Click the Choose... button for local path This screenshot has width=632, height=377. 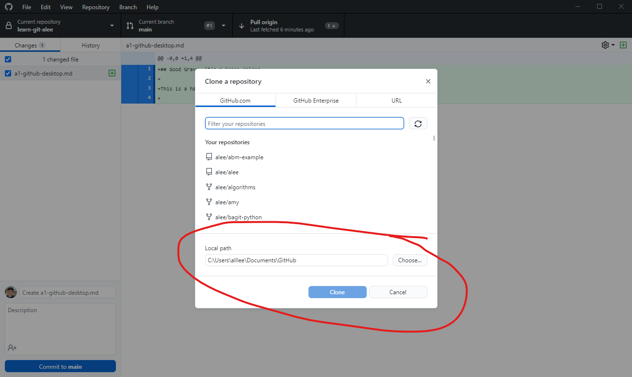410,260
